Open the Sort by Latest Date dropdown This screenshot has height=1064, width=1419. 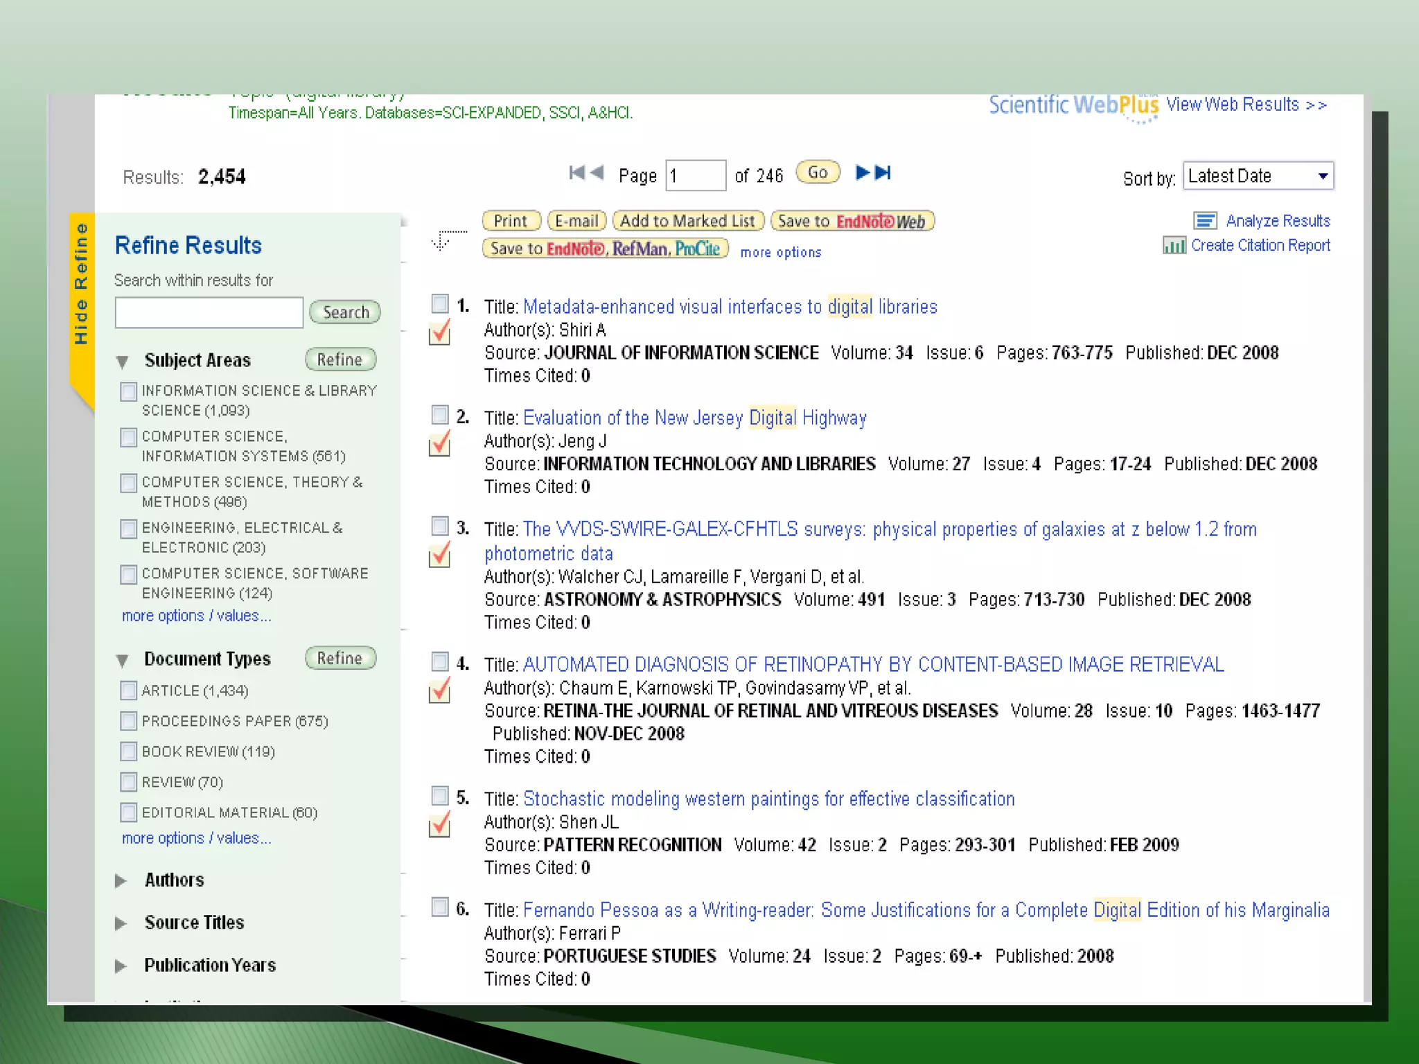click(x=1258, y=176)
